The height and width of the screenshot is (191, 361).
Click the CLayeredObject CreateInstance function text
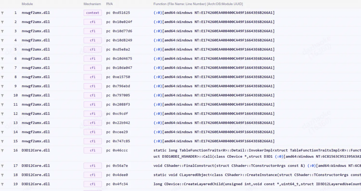257,175
